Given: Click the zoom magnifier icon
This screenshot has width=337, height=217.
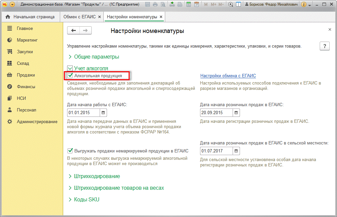Looking at the screenshot, I should (231, 4).
